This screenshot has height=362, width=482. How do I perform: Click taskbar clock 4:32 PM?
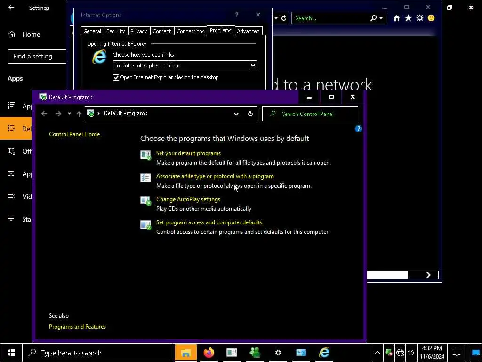click(432, 348)
